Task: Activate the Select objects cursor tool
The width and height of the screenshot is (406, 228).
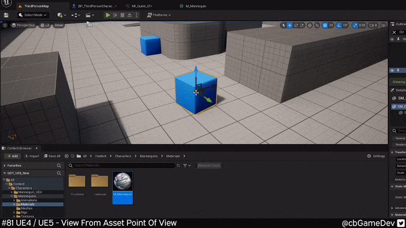Action: (x=284, y=25)
